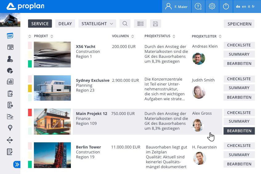Viewport: 261px width, 174px height.
Task: Click the clipboard checklist sidebar icon
Action: click(x=10, y=93)
